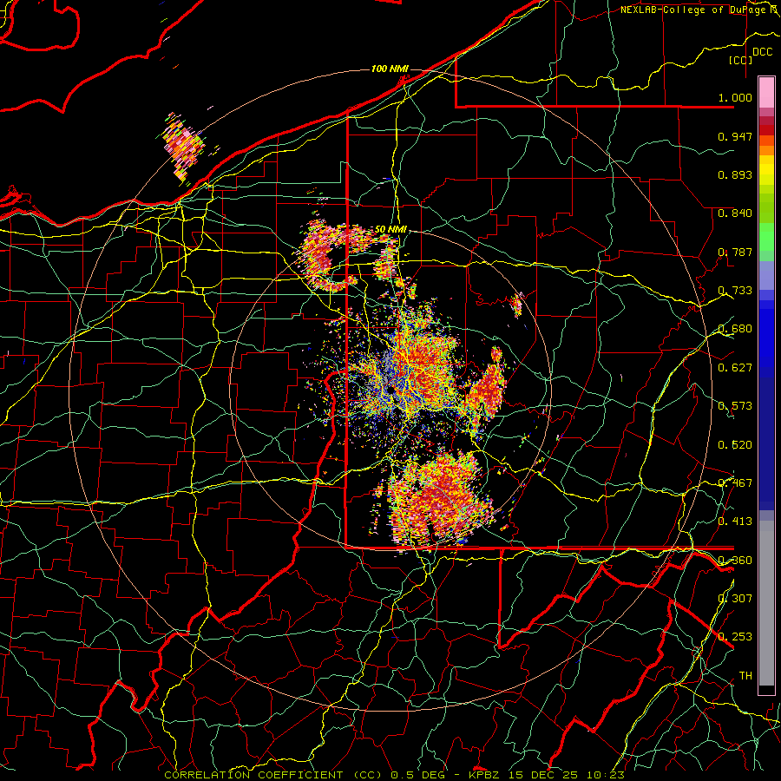Select the 0.840 scale value
Viewport: 781px width, 781px height.
(x=735, y=213)
